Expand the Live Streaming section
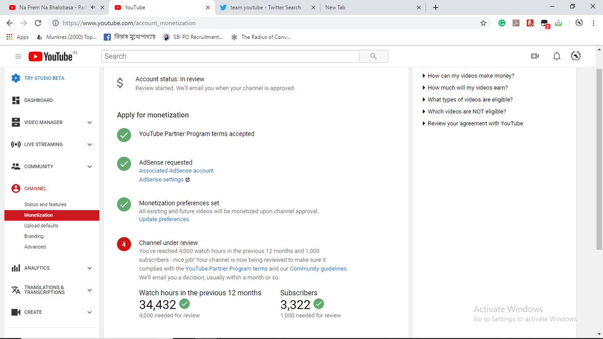Screen dimensions: 603x339 [89, 145]
